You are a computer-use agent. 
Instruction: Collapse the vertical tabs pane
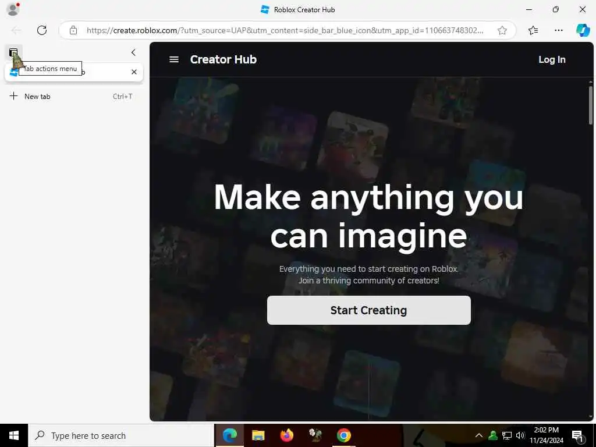pos(133,52)
